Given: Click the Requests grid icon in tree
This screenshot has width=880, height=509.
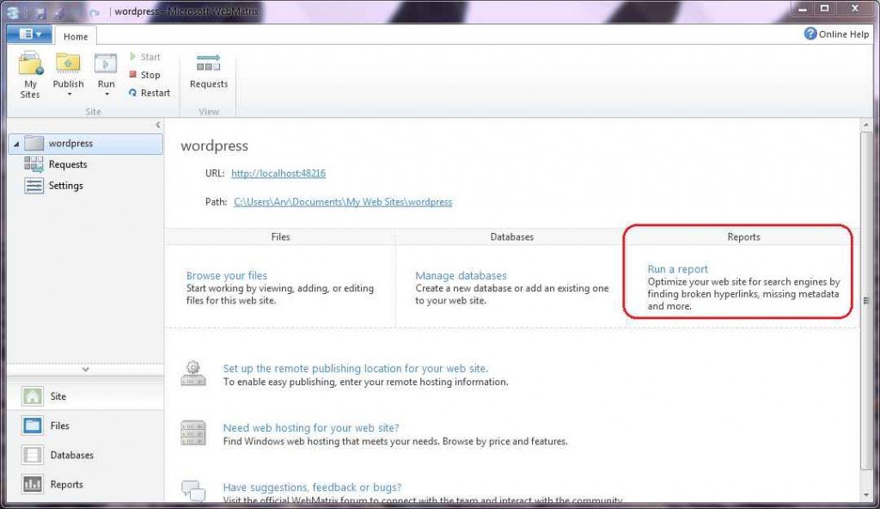Looking at the screenshot, I should [x=34, y=164].
